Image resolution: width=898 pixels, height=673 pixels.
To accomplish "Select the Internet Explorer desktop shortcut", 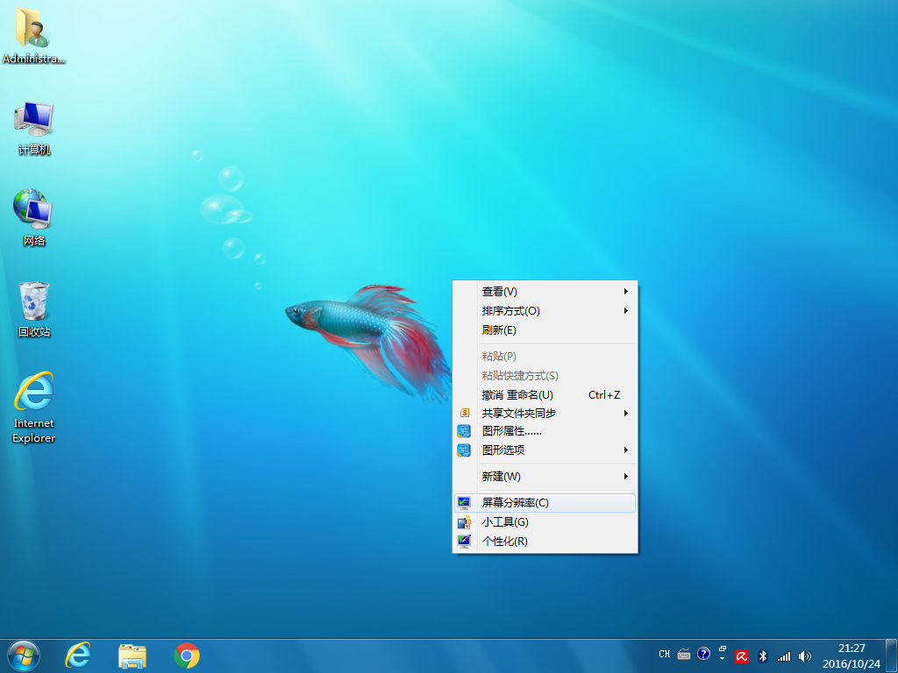I will coord(34,407).
